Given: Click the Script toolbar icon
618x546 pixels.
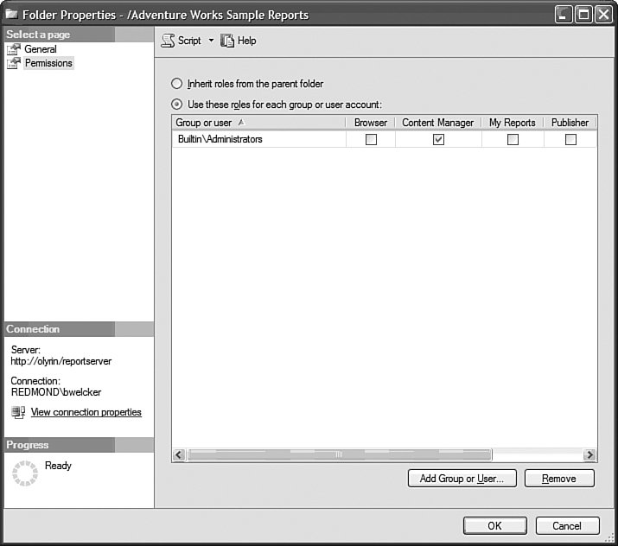Looking at the screenshot, I should [x=168, y=41].
